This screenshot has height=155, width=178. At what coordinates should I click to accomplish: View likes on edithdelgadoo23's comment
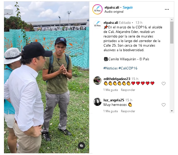pos(110,90)
